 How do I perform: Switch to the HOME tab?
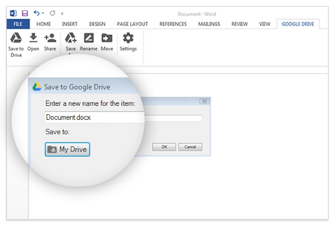[43, 24]
